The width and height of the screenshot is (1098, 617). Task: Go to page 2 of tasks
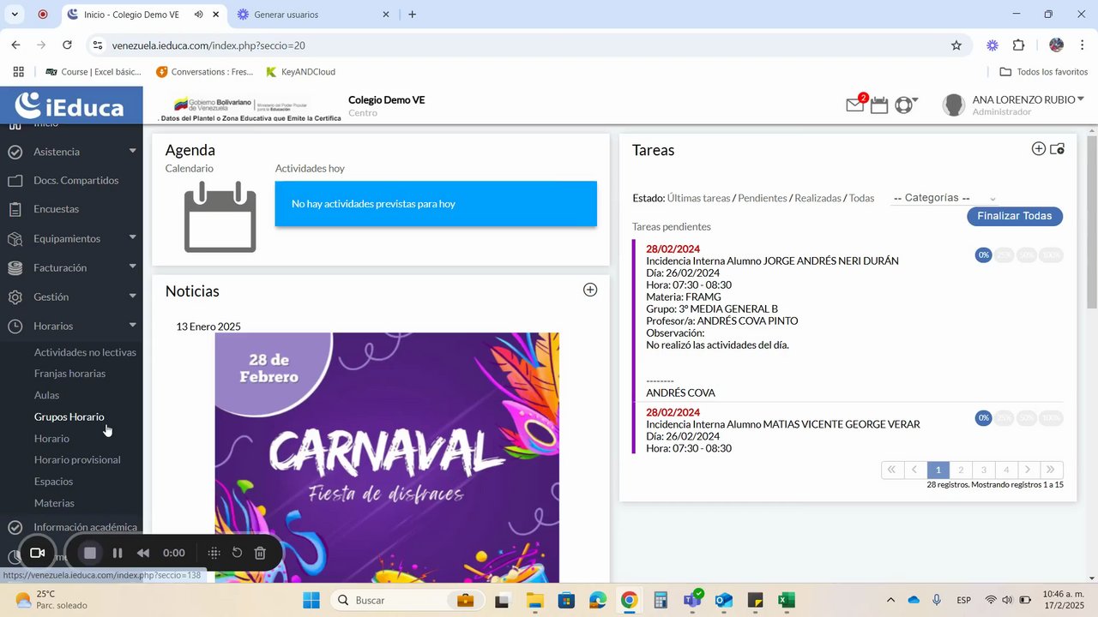click(961, 470)
